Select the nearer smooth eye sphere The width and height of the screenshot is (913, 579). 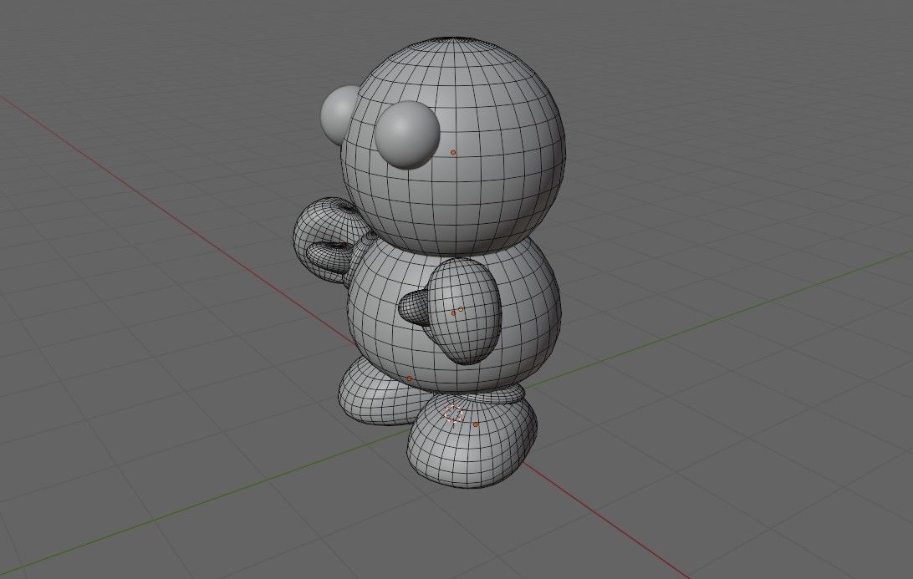coord(407,135)
